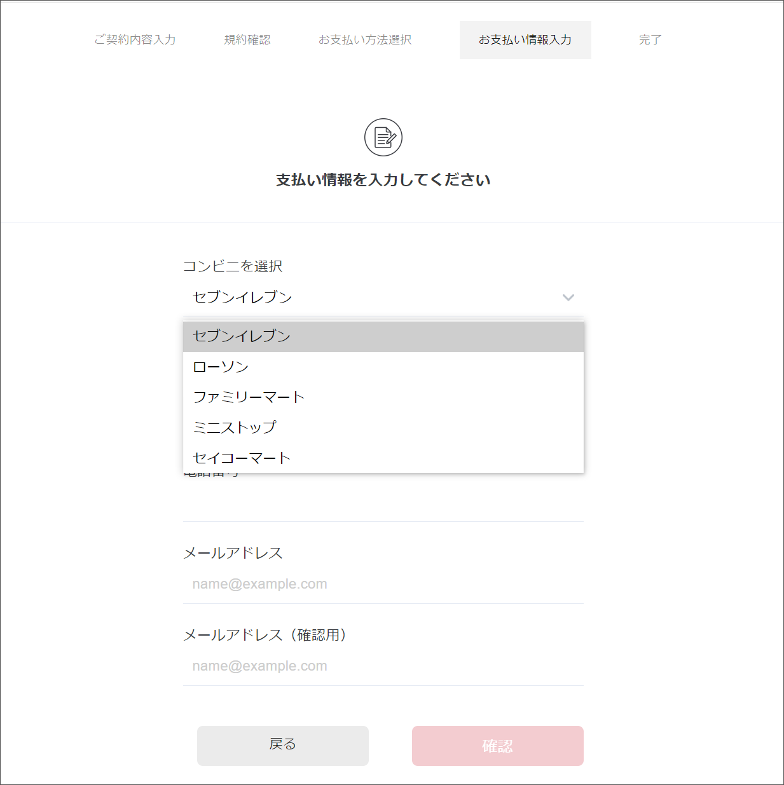This screenshot has height=785, width=784.
Task: Click the phone number field below the list
Action: tap(383, 503)
